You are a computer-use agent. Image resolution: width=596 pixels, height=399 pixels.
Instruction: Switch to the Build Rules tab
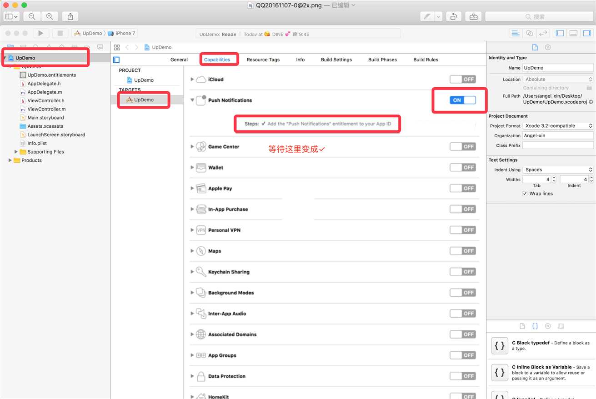pyautogui.click(x=426, y=60)
